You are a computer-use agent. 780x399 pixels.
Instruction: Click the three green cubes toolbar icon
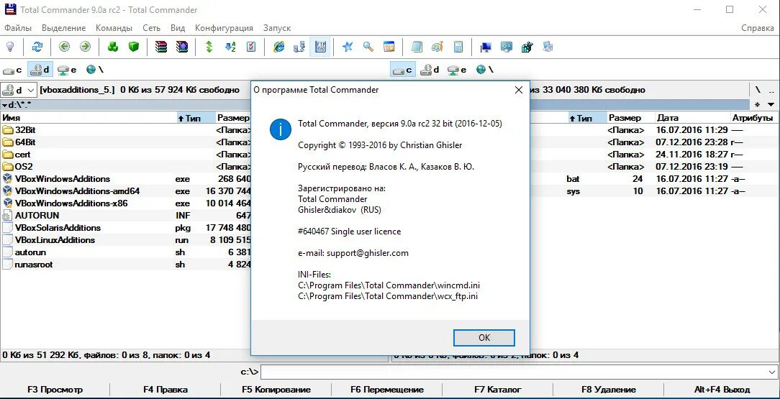113,47
